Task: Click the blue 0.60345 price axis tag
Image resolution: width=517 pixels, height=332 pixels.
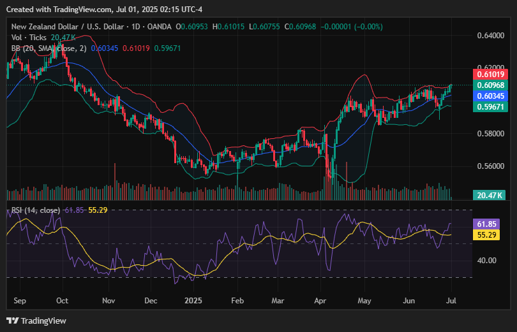Action: pos(490,96)
